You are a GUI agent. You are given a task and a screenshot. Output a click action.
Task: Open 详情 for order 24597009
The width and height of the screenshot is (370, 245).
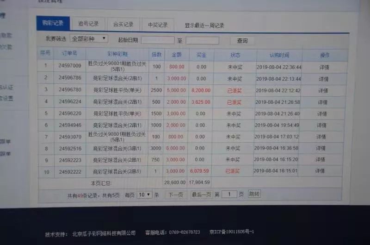tap(324, 67)
